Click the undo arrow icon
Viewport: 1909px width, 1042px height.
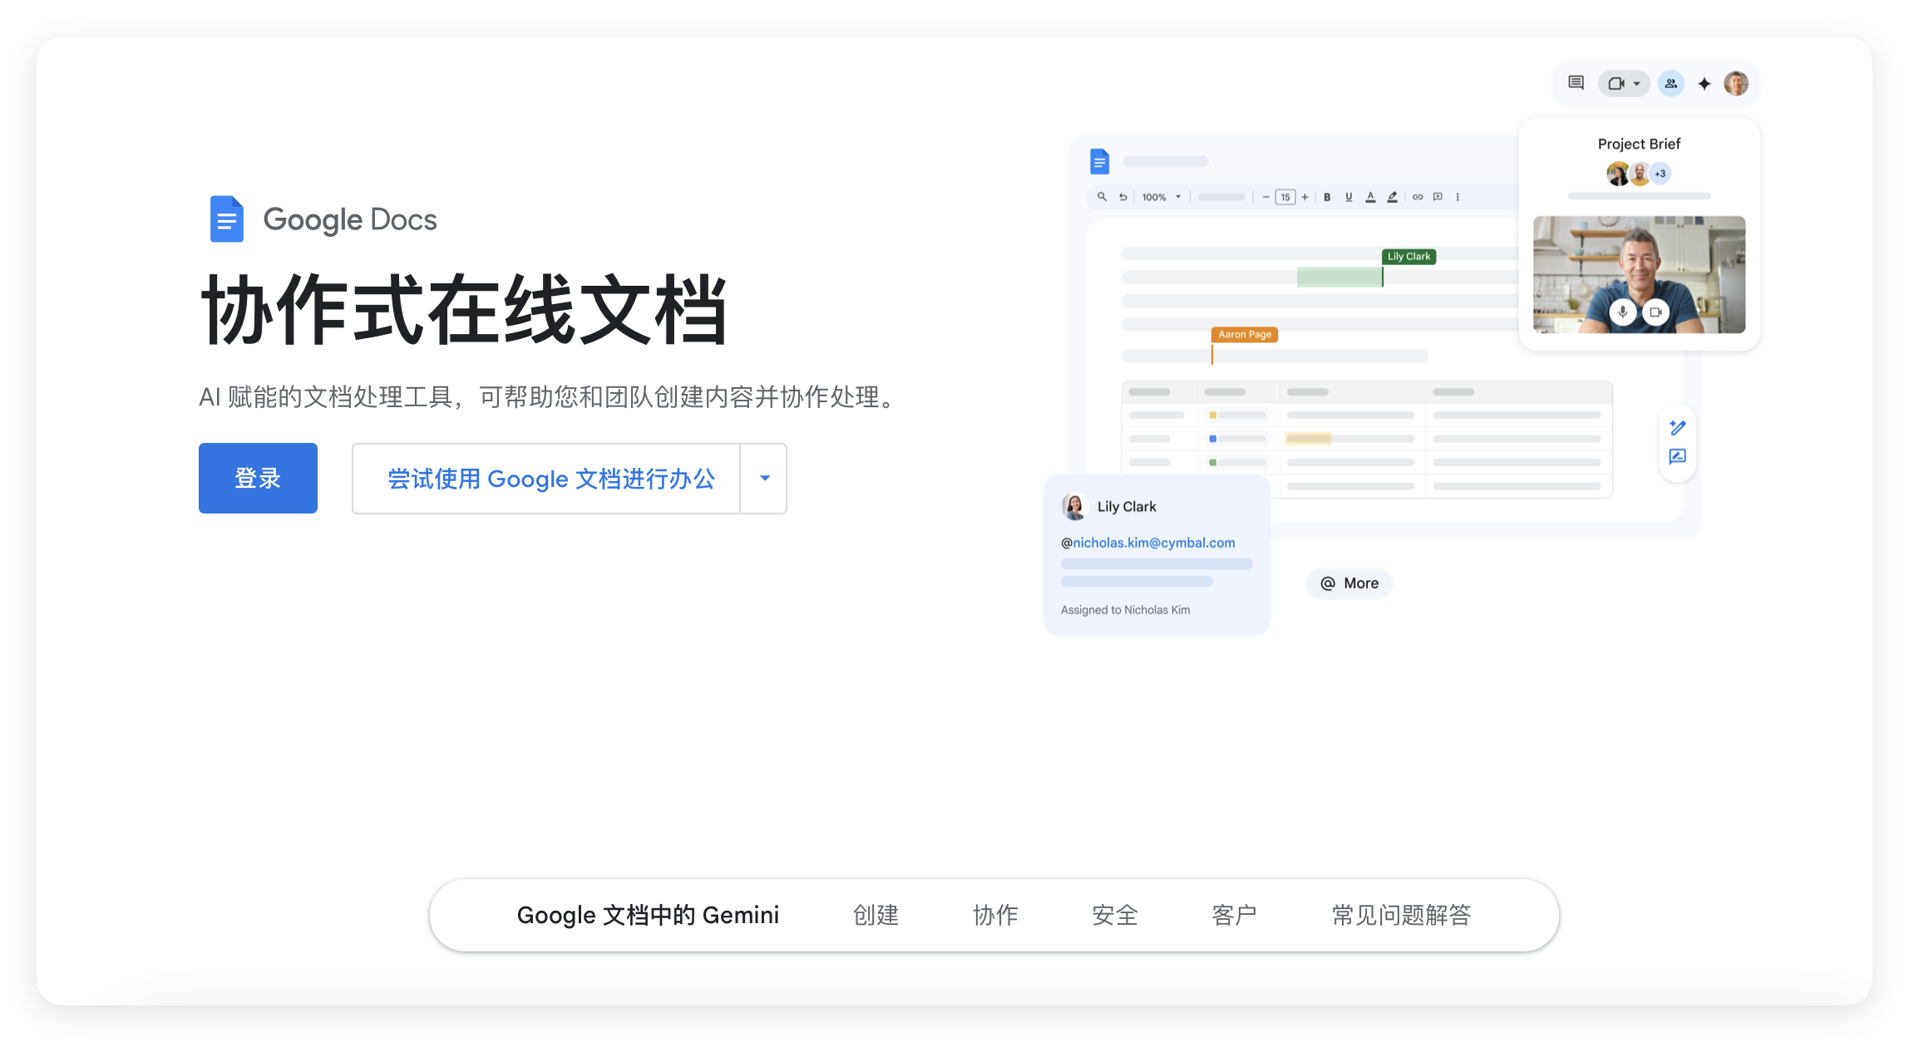[1123, 197]
